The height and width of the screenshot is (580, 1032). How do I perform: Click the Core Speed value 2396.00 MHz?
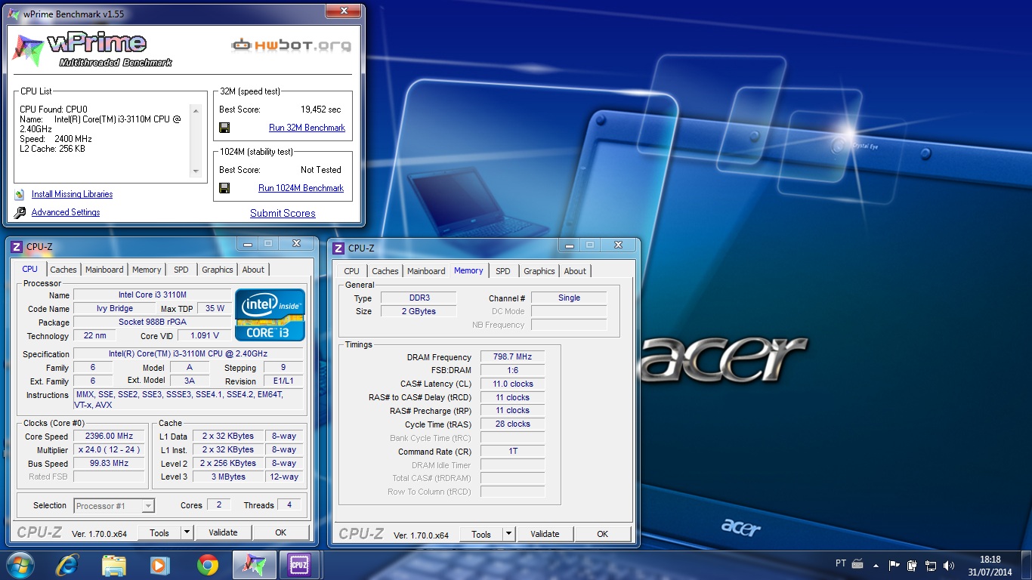(110, 437)
